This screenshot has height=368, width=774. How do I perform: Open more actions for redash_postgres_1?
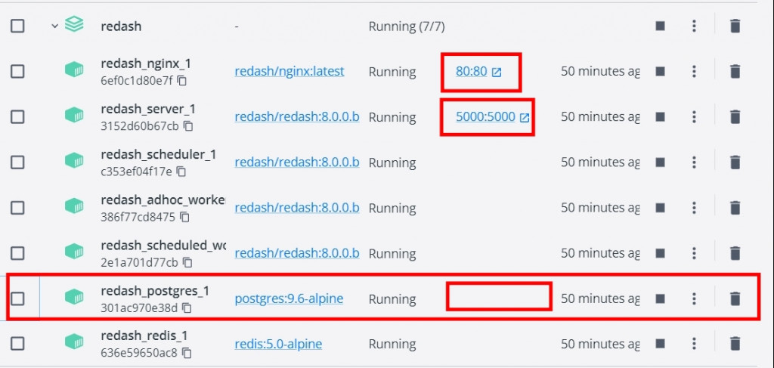[694, 298]
